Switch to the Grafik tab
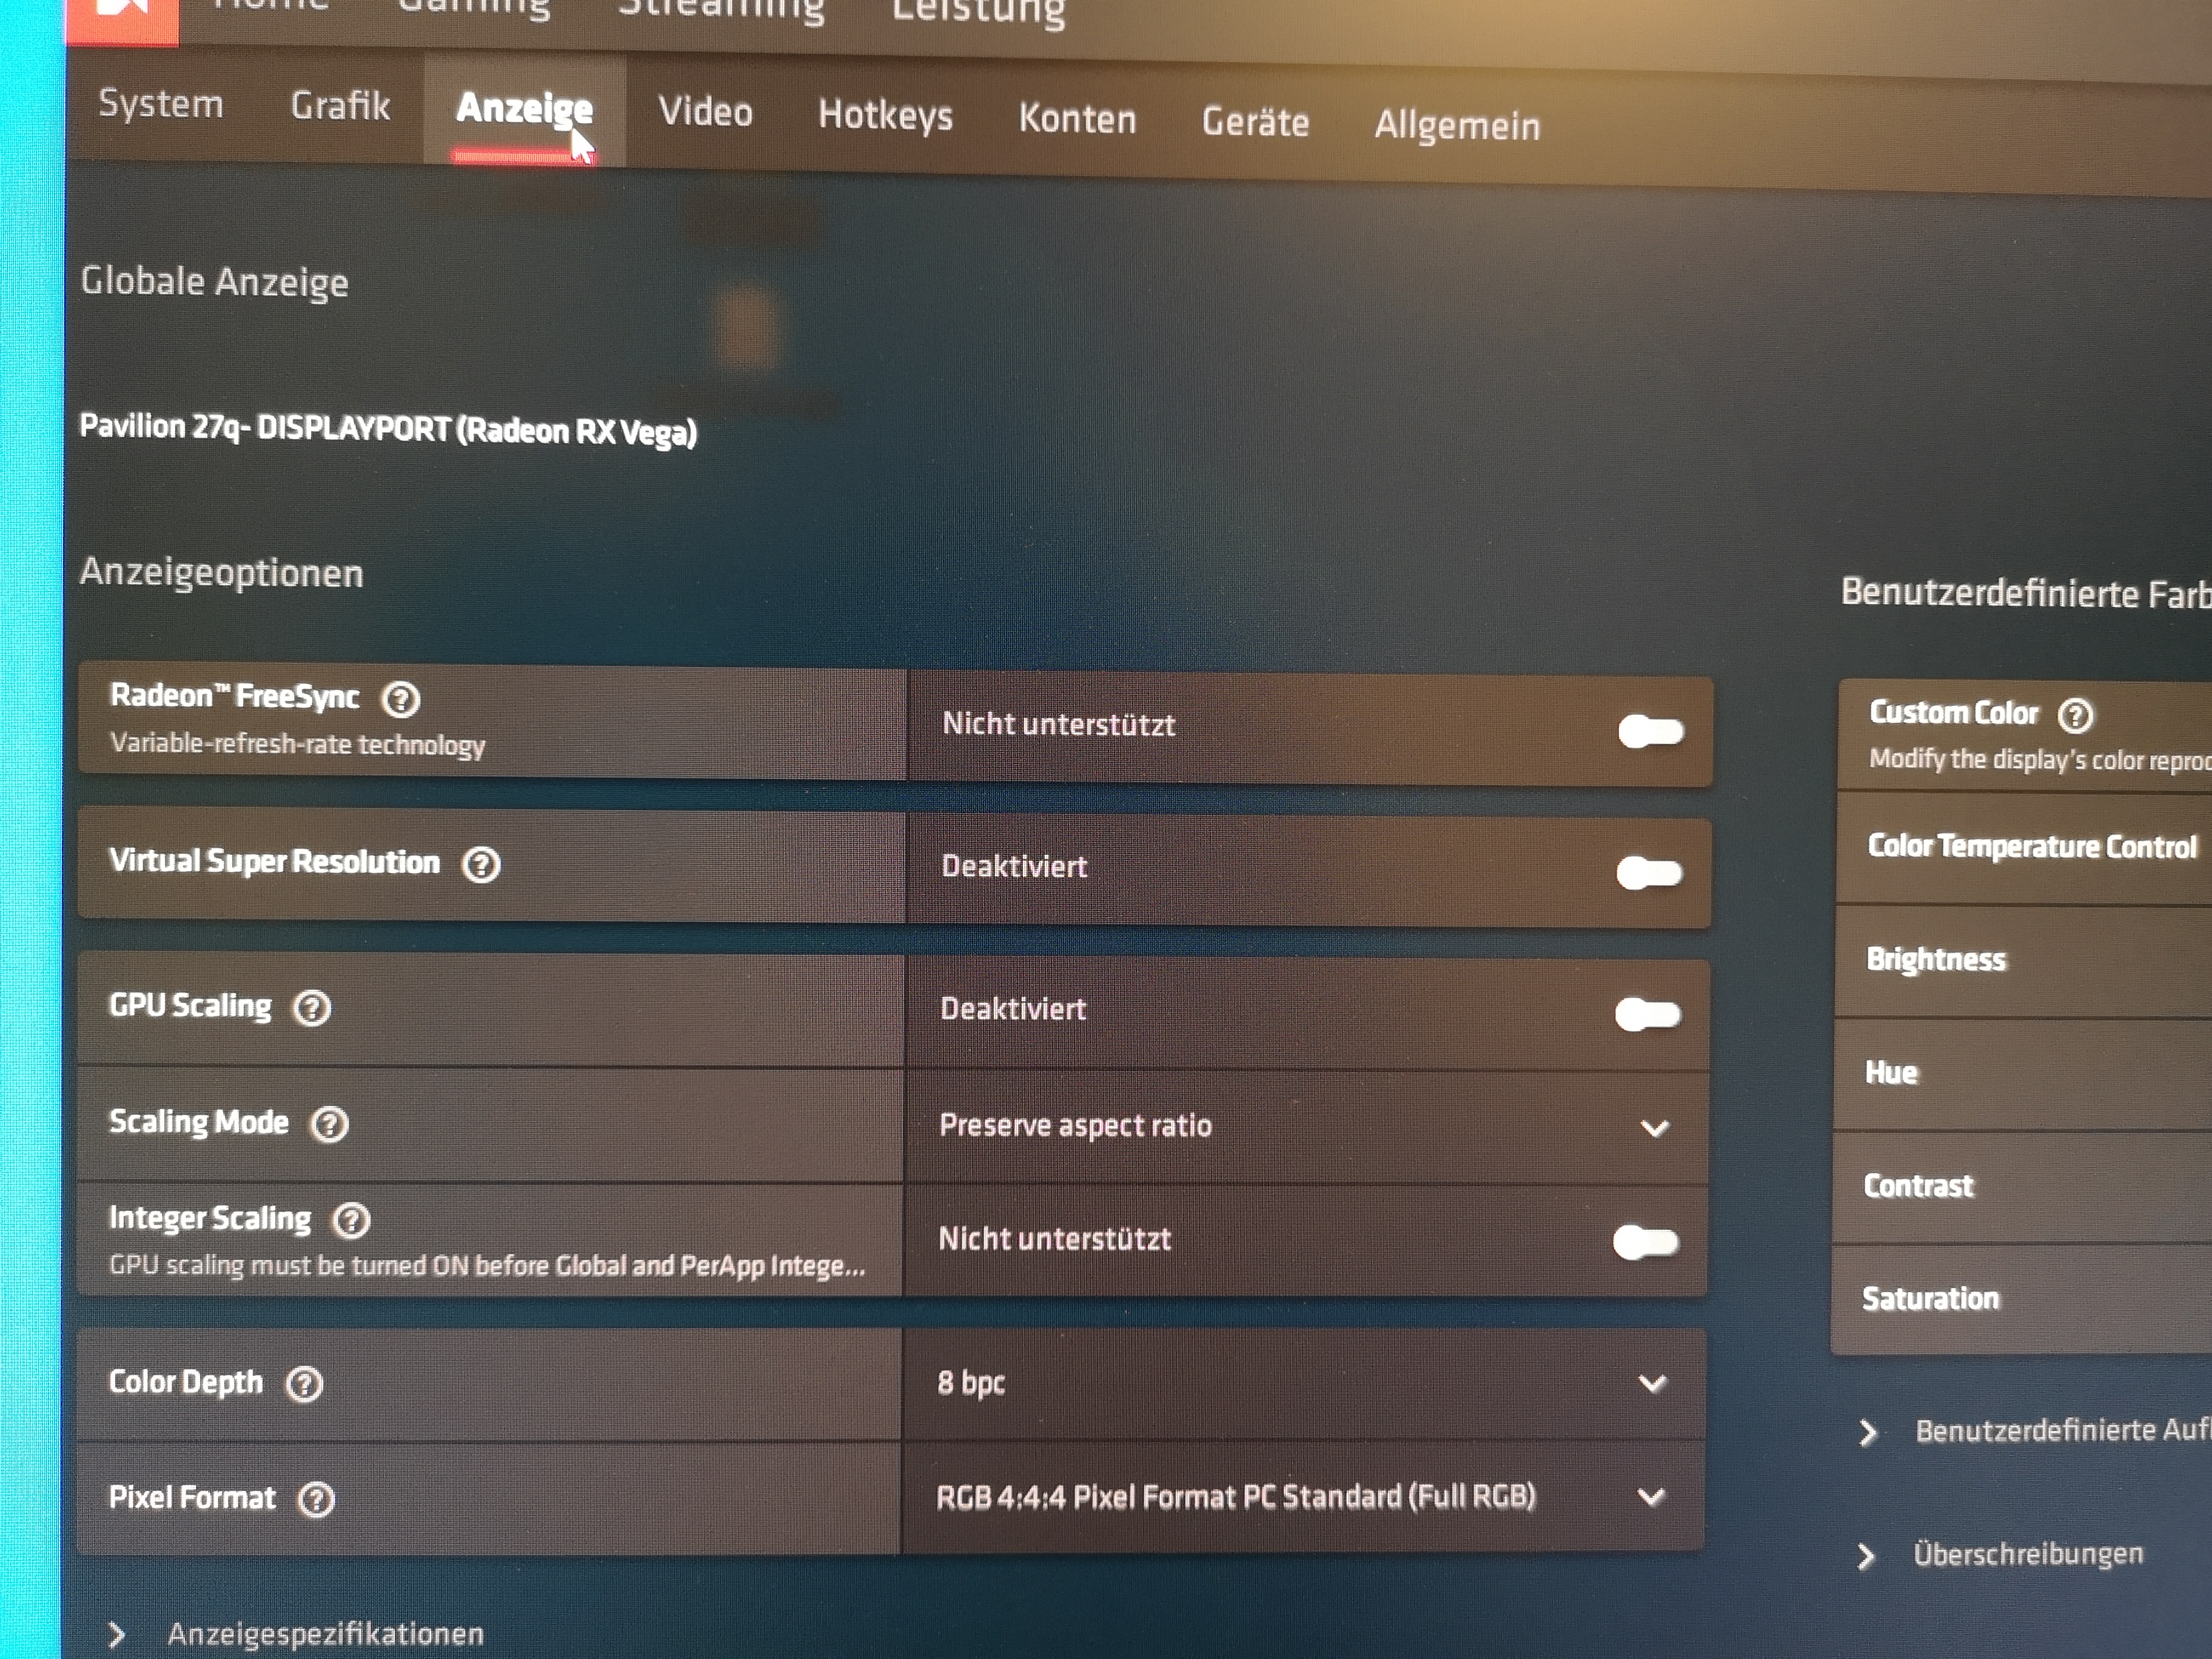The height and width of the screenshot is (1659, 2212). [x=340, y=106]
